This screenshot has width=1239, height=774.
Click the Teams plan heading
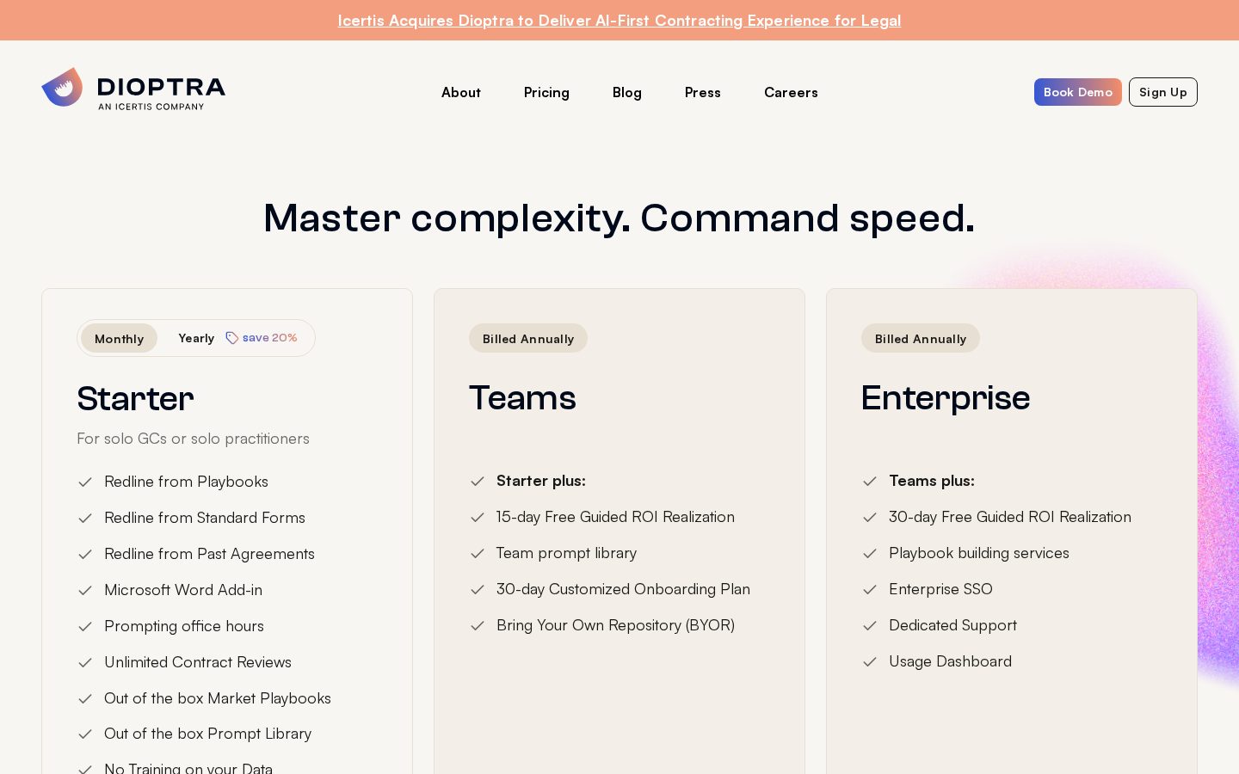click(x=522, y=397)
